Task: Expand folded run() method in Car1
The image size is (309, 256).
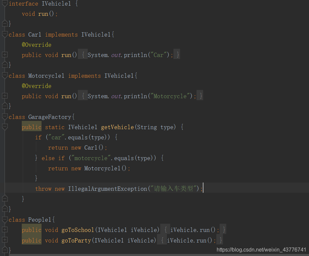Action: pyautogui.click(x=5, y=55)
